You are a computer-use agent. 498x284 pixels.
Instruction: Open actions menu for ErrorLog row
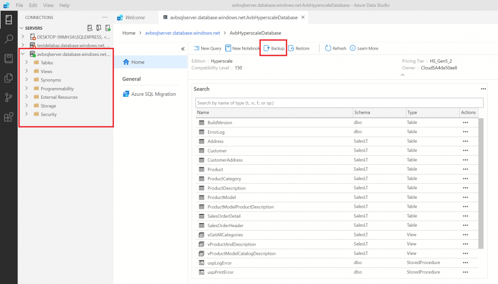click(465, 132)
